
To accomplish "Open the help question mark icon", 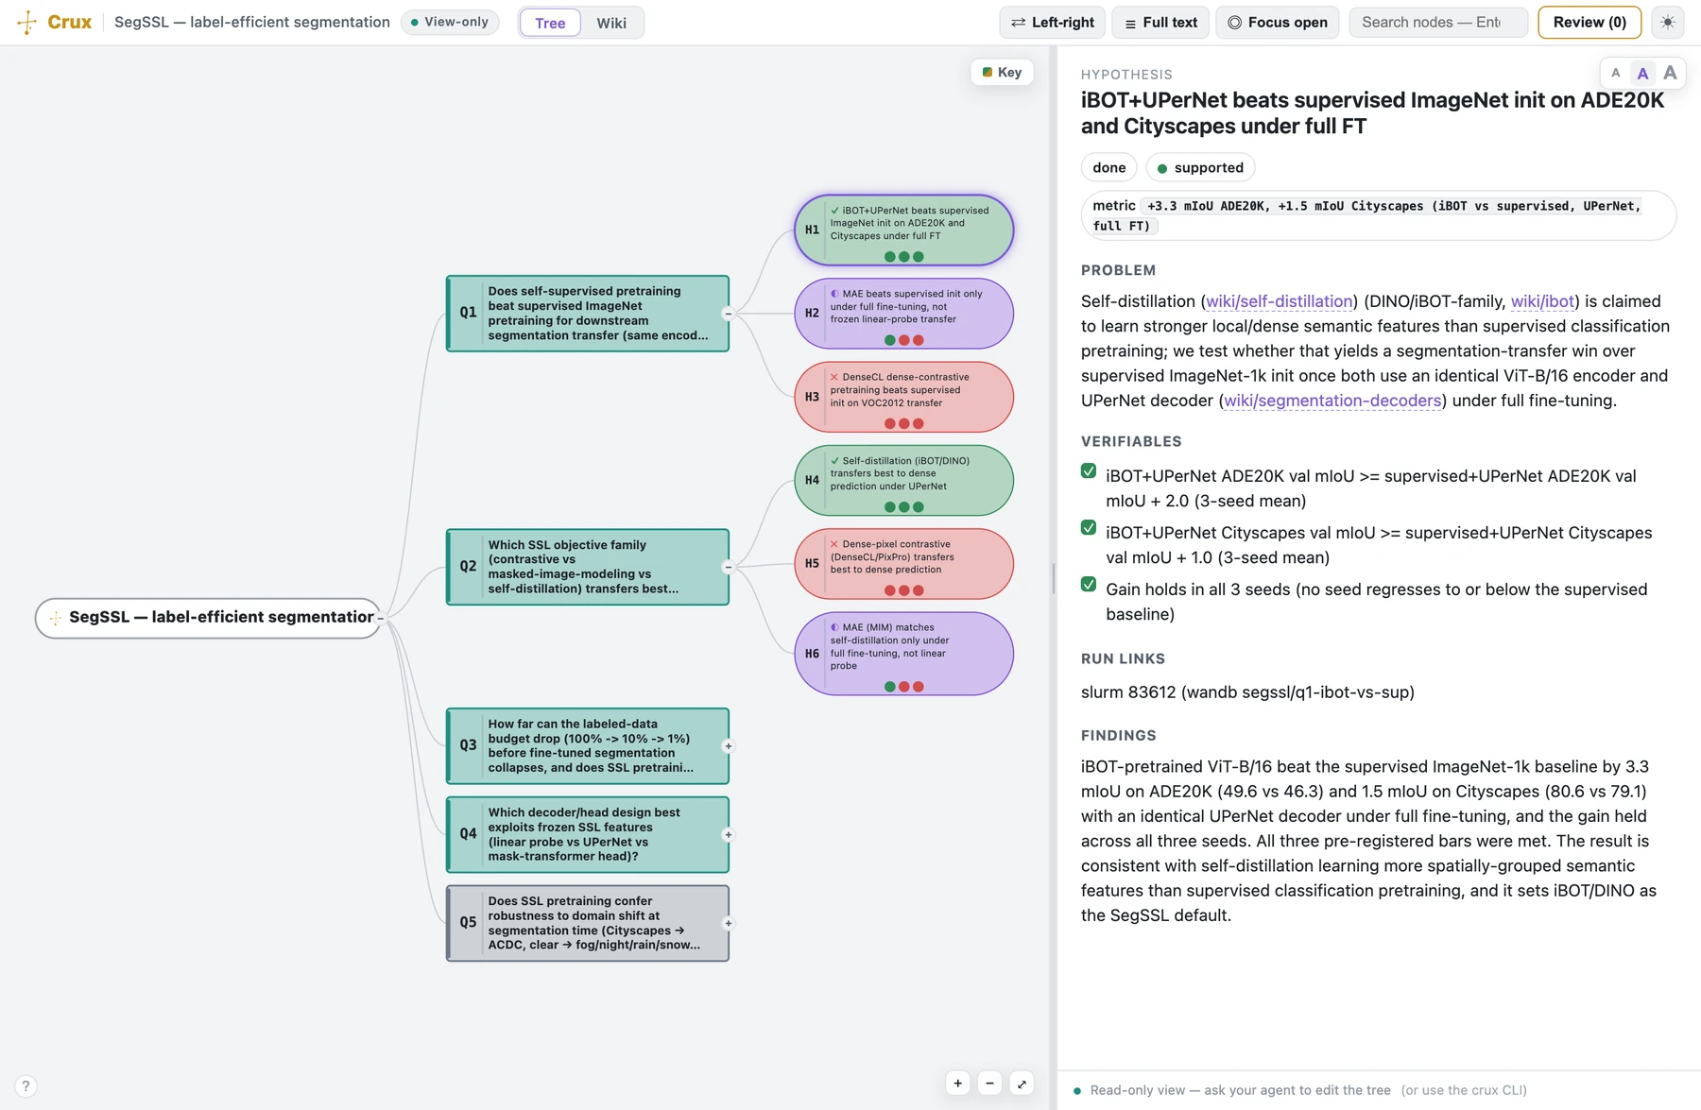I will pyautogui.click(x=26, y=1086).
